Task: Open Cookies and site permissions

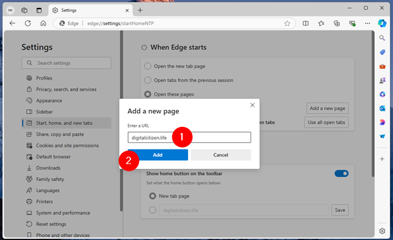Action: click(x=67, y=146)
